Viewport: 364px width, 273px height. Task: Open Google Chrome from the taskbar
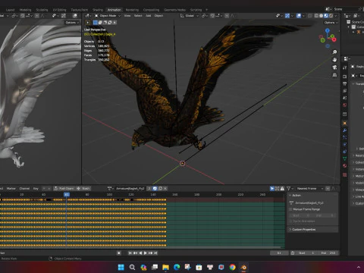[x=232, y=267]
